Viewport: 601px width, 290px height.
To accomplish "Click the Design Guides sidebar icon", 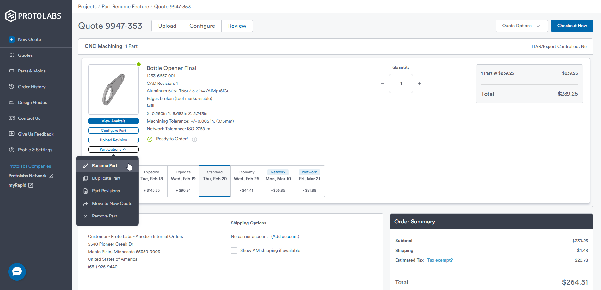I will point(12,102).
